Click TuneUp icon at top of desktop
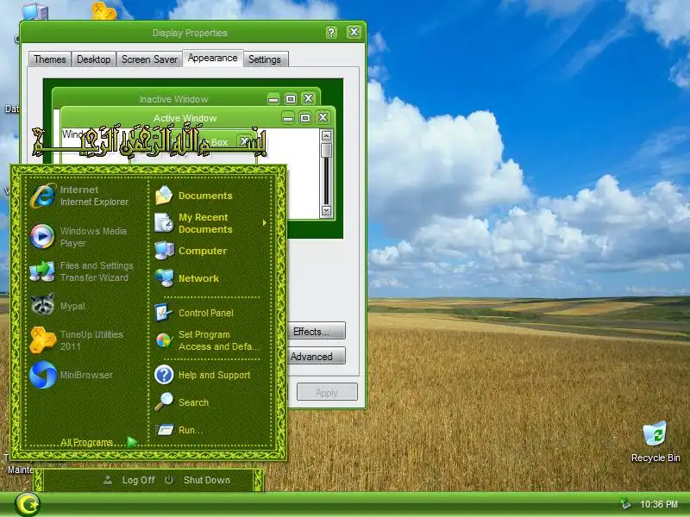The image size is (690, 517). pos(103,10)
